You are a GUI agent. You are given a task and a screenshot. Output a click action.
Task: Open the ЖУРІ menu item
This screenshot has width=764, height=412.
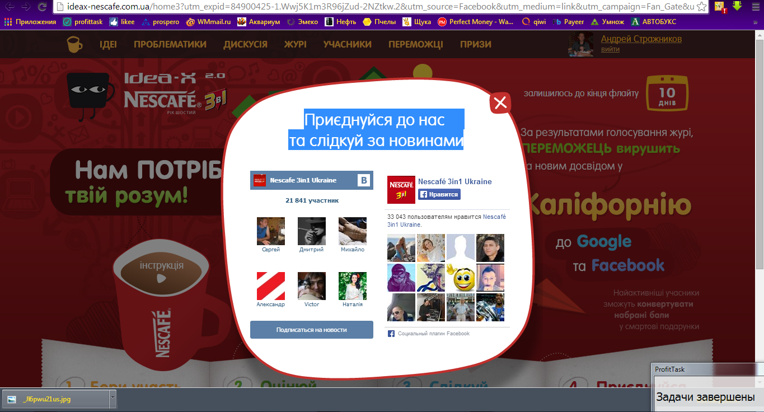[295, 44]
